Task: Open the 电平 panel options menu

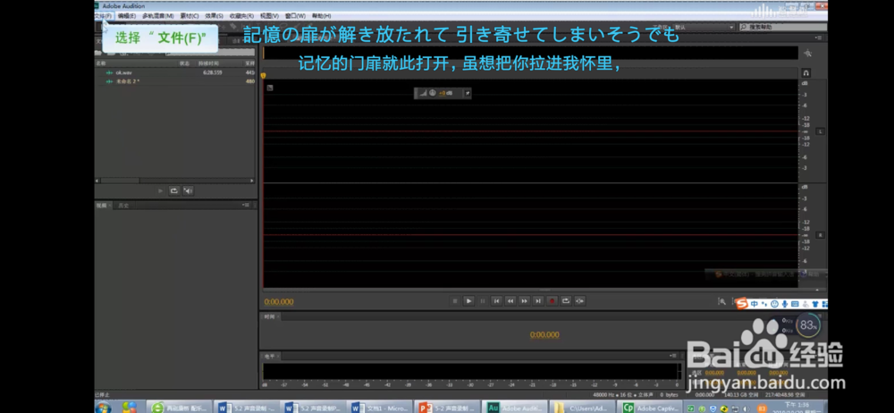Action: (x=674, y=356)
